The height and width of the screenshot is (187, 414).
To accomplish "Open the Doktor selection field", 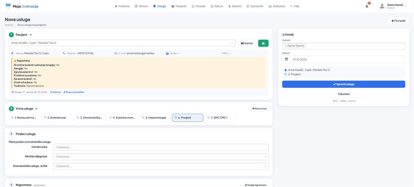I will coord(343,46).
